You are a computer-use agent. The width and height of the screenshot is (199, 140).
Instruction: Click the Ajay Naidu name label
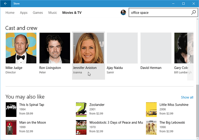[x=115, y=68]
